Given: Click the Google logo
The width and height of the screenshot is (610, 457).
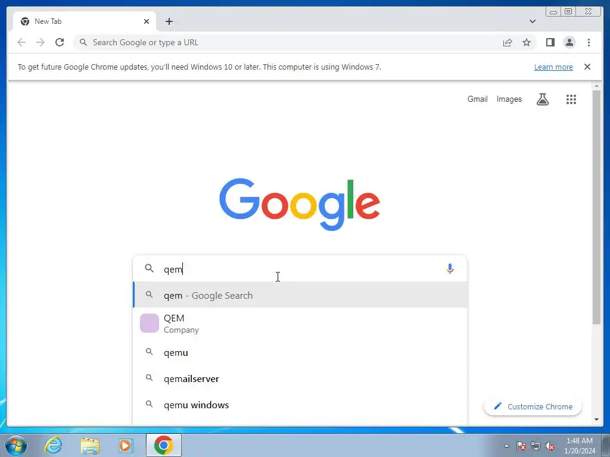Looking at the screenshot, I should 300,204.
